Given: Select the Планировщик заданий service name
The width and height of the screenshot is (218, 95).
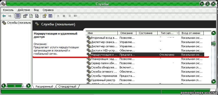Looking at the screenshot, I should pos(104,59).
